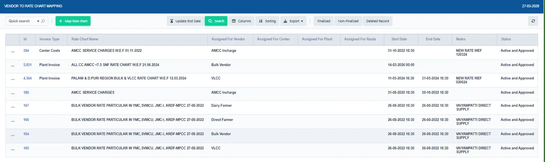Open record Id 166 link
545x162 pixels.
coord(26,120)
